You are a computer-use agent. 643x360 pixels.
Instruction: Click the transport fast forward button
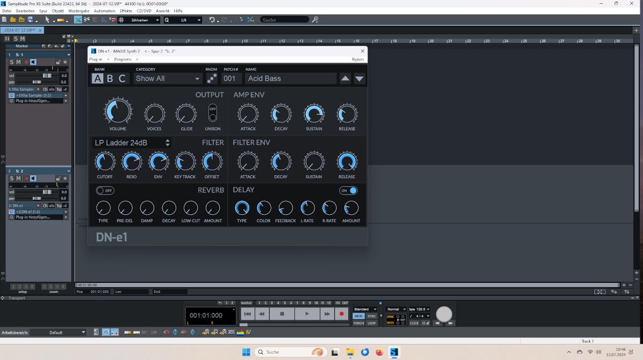(327, 314)
